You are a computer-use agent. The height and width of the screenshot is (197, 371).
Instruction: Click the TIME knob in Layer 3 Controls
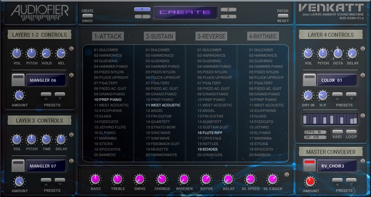tap(47, 139)
